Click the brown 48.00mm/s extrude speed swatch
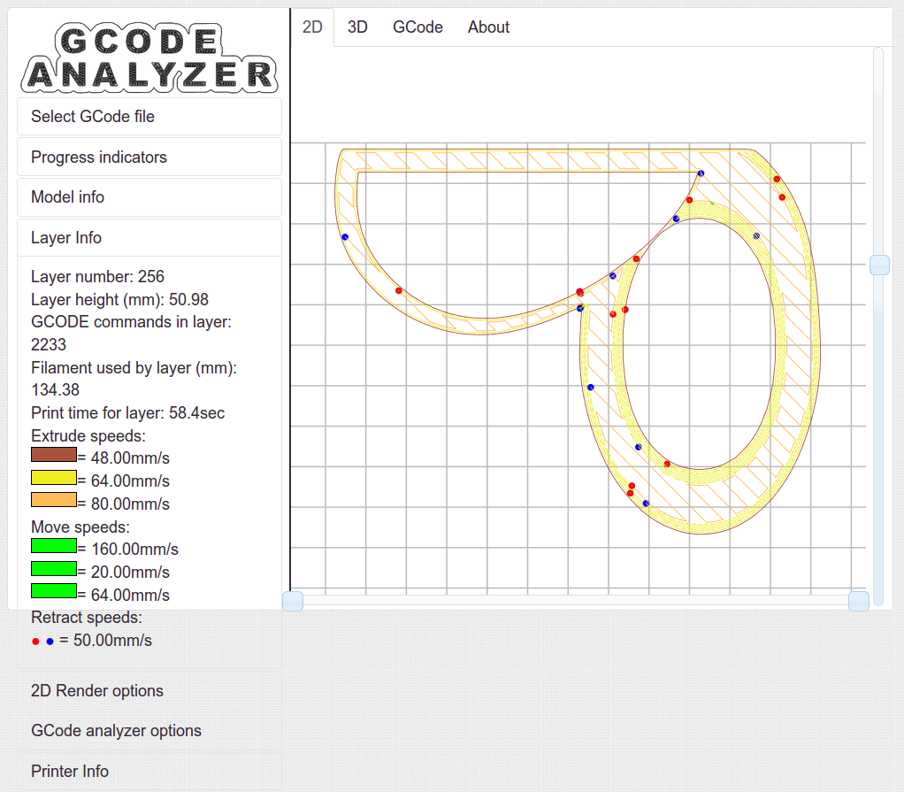 click(54, 455)
